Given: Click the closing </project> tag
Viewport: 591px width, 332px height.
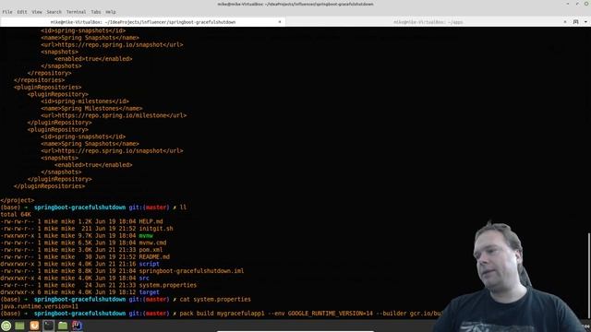Looking at the screenshot, I should point(17,200).
